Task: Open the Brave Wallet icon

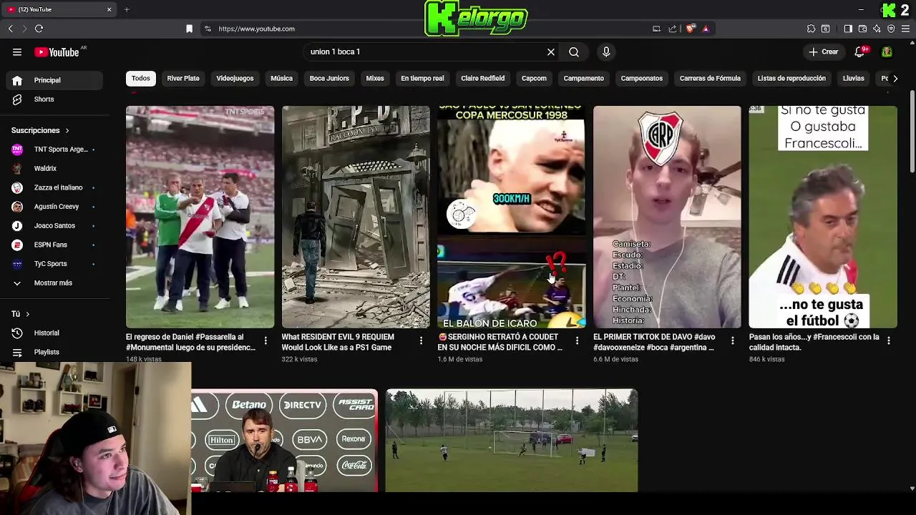Action: click(862, 29)
